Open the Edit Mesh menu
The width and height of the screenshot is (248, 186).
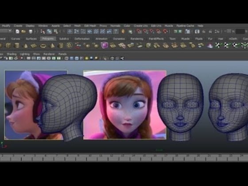pos(90,26)
